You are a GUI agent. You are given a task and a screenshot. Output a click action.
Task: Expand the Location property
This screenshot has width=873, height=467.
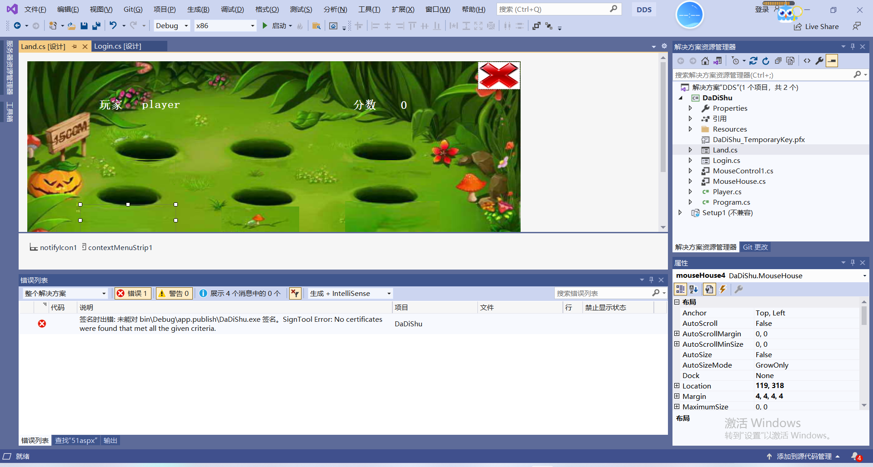coord(677,386)
